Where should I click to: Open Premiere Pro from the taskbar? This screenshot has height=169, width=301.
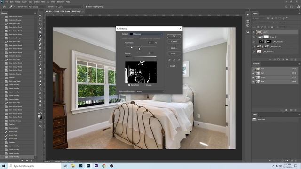[x=96, y=166]
